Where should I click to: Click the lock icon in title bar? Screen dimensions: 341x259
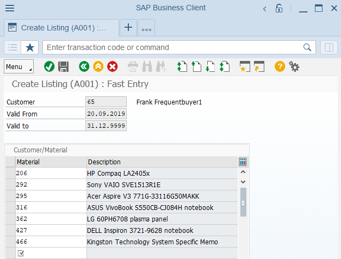click(279, 9)
